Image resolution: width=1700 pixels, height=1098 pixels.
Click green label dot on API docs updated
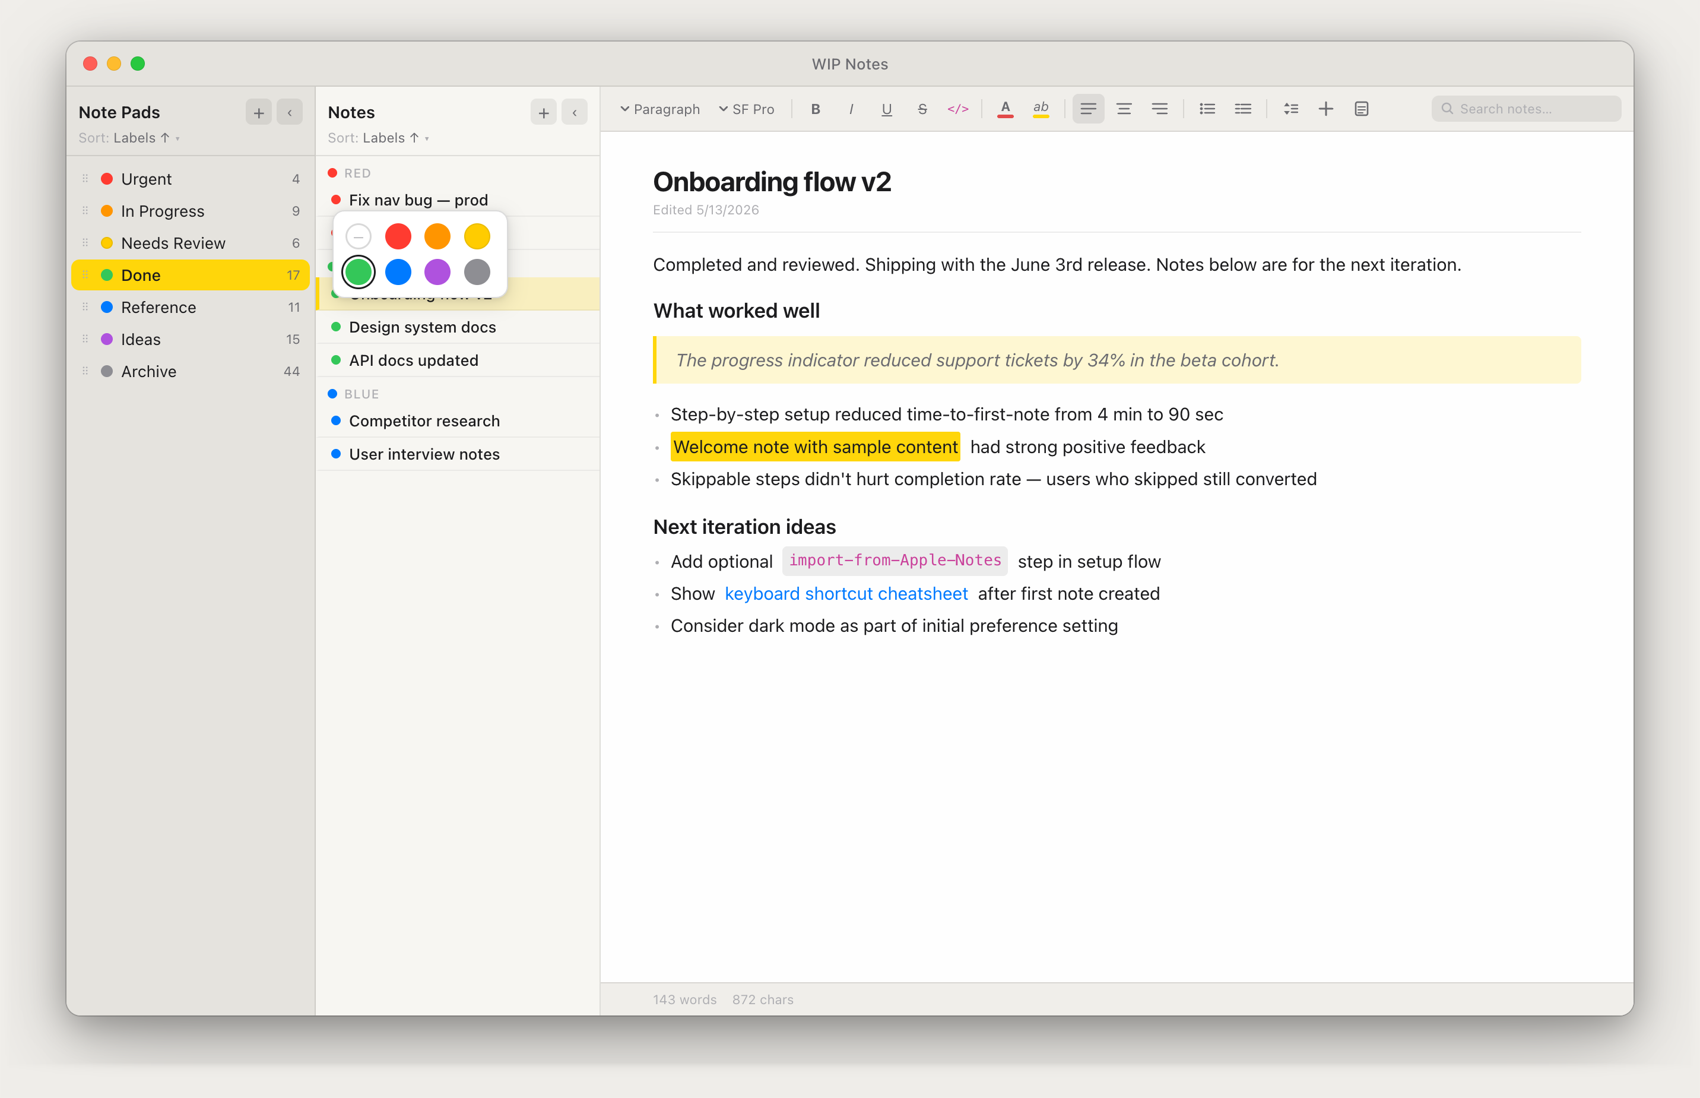[335, 360]
